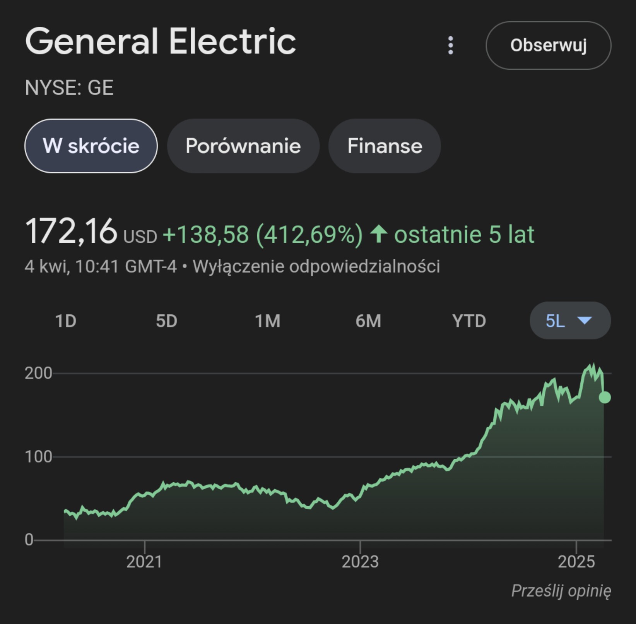The image size is (636, 624).
Task: Select the YTD range option
Action: (x=469, y=321)
